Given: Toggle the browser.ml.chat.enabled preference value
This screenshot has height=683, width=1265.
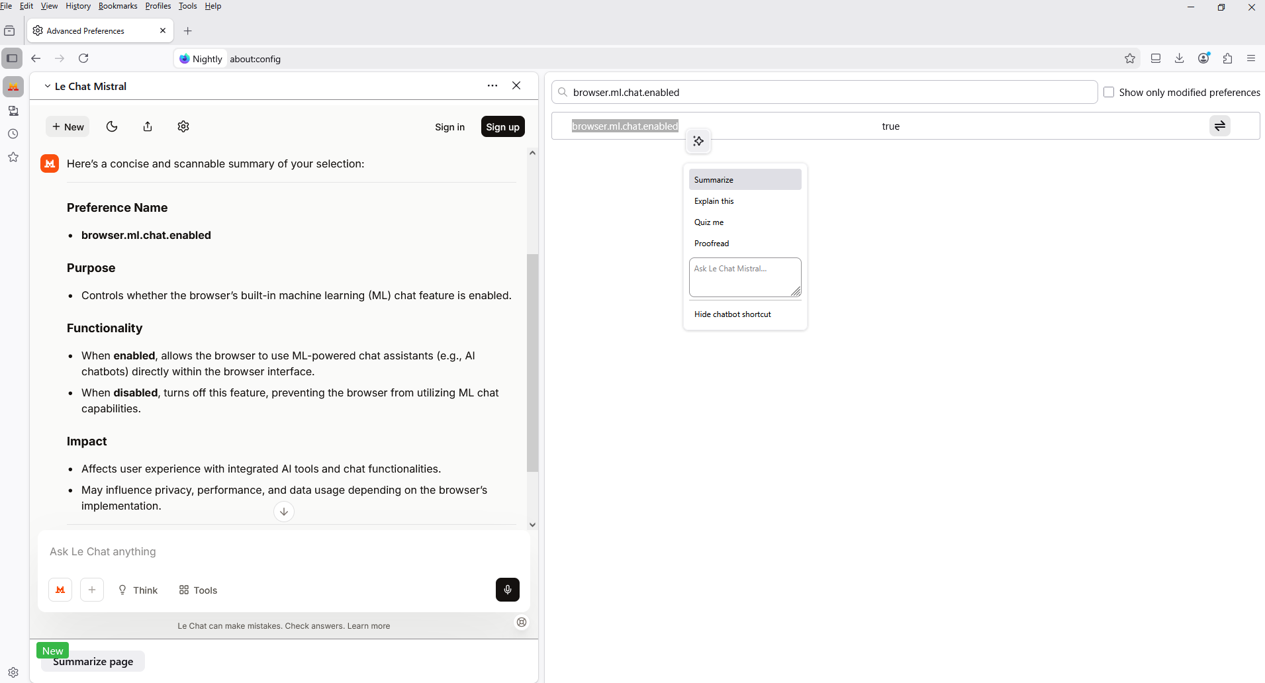Looking at the screenshot, I should tap(1220, 126).
